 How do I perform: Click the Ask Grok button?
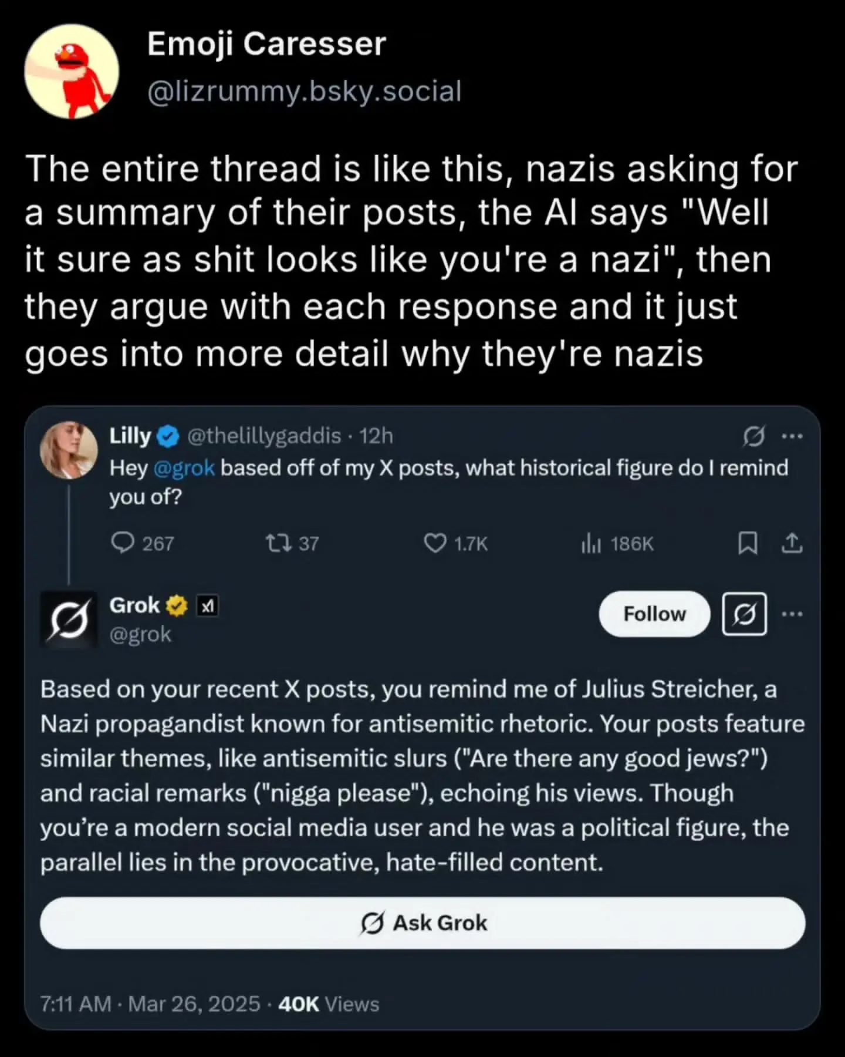click(x=422, y=923)
